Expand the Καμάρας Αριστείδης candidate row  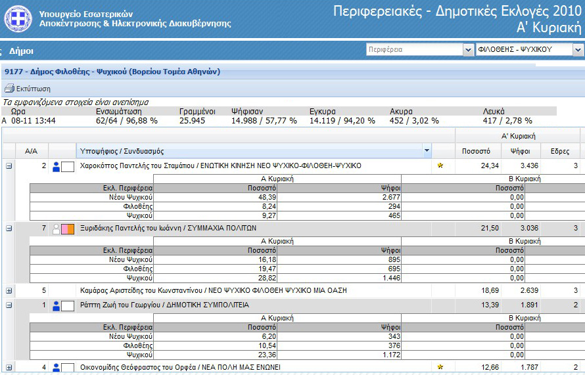(x=9, y=290)
